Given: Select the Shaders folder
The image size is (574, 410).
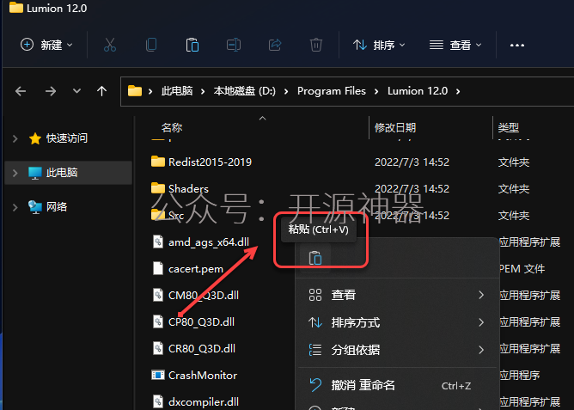Looking at the screenshot, I should (188, 188).
